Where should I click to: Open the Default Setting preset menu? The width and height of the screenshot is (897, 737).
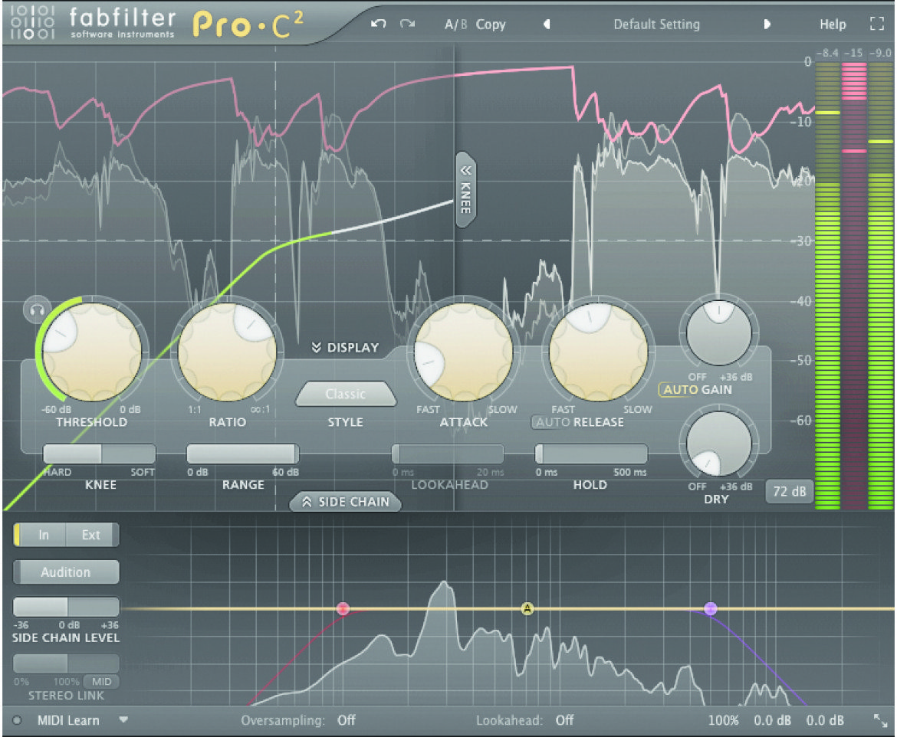[656, 25]
